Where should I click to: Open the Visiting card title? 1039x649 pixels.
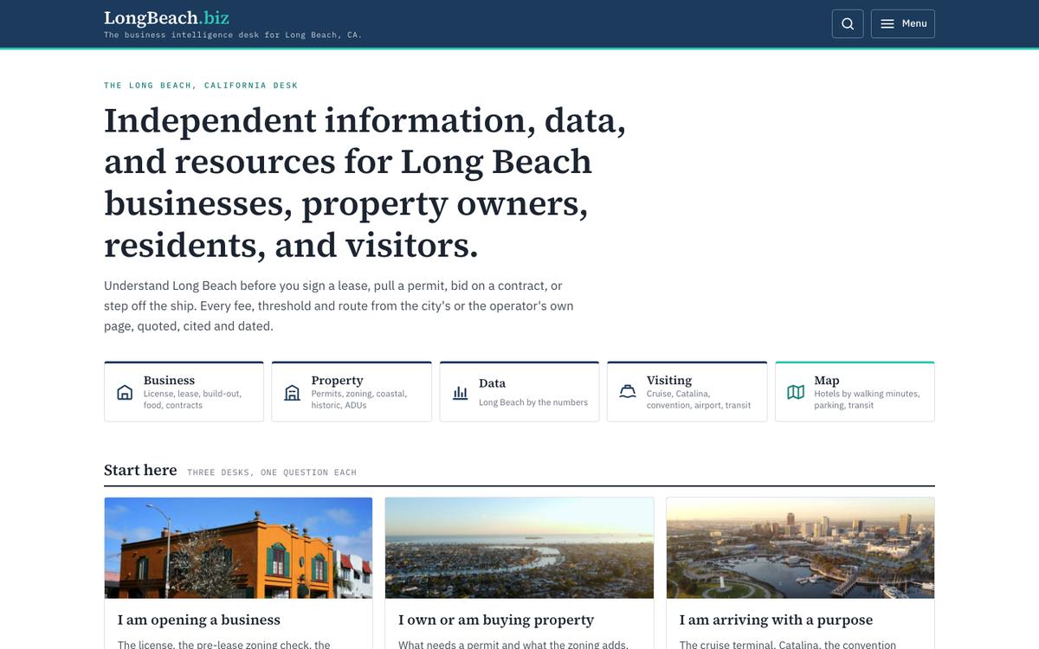[x=669, y=380]
